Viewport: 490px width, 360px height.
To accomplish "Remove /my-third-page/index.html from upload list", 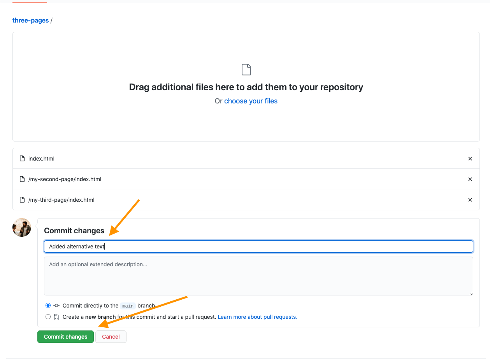I will click(470, 200).
